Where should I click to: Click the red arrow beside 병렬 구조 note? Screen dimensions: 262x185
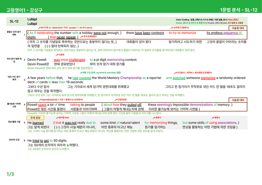(81, 73)
